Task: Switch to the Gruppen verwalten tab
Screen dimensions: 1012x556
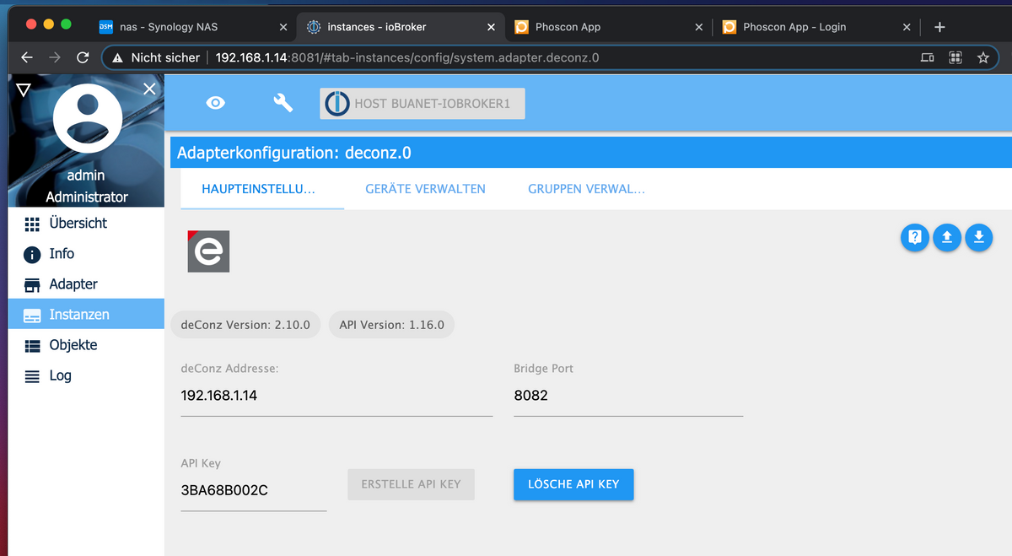Action: point(587,189)
